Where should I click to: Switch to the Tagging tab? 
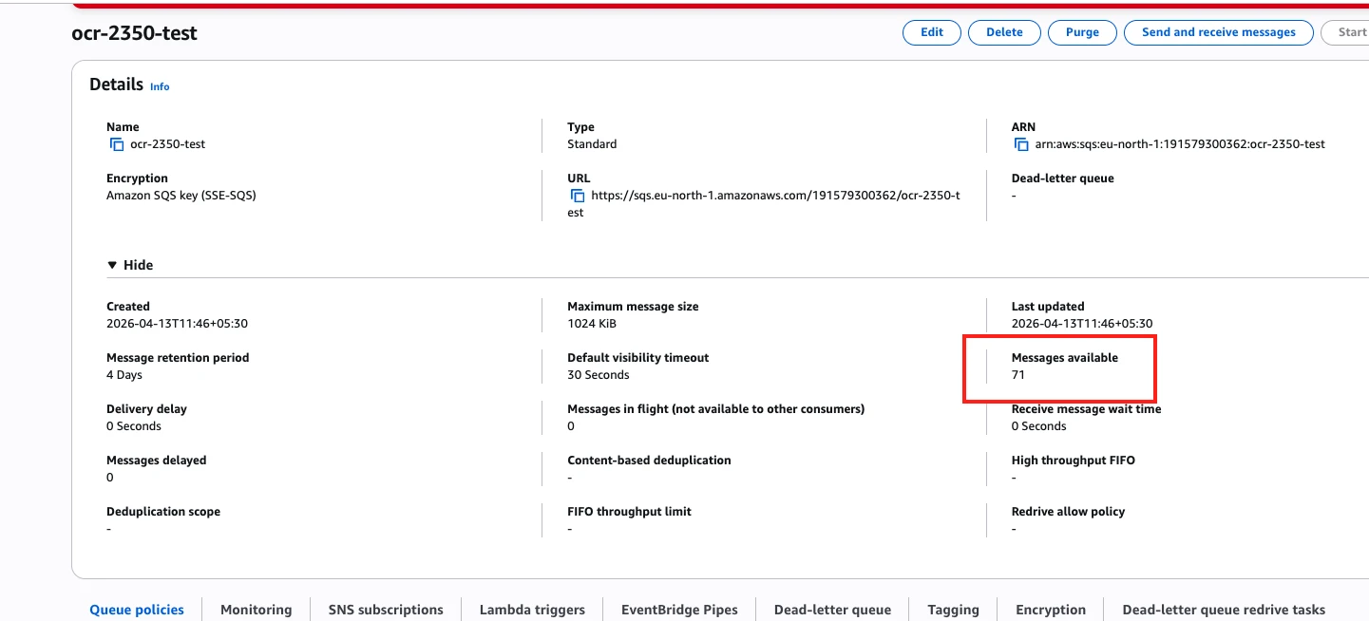(953, 610)
